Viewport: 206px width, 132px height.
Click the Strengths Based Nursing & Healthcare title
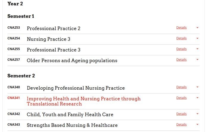[x=72, y=125]
